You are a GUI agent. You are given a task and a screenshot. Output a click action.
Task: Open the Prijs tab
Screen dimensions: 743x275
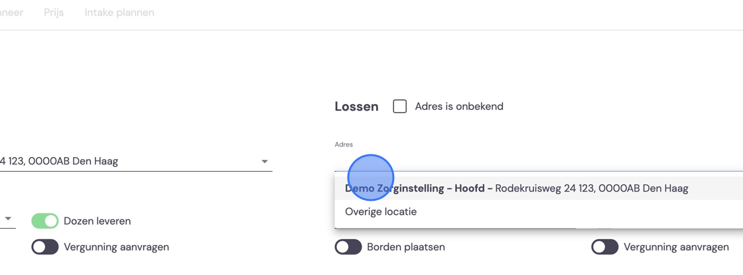point(54,13)
